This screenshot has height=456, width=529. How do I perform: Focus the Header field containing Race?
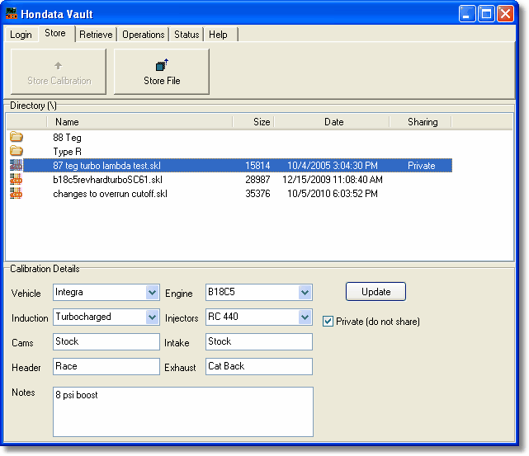click(106, 366)
